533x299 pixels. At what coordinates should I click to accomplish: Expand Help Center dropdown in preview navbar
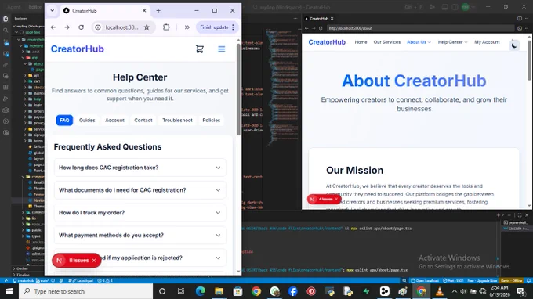click(x=452, y=42)
